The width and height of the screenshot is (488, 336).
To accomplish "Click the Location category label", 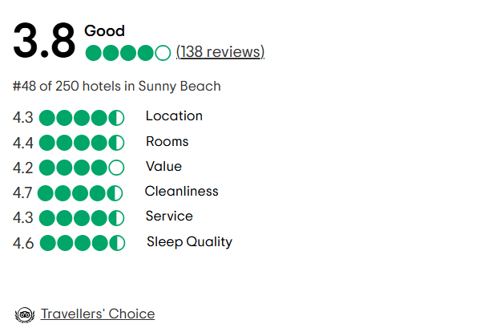I will click(x=175, y=115).
